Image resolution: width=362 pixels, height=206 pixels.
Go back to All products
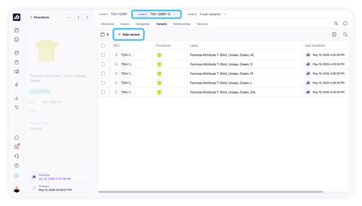(x=39, y=17)
